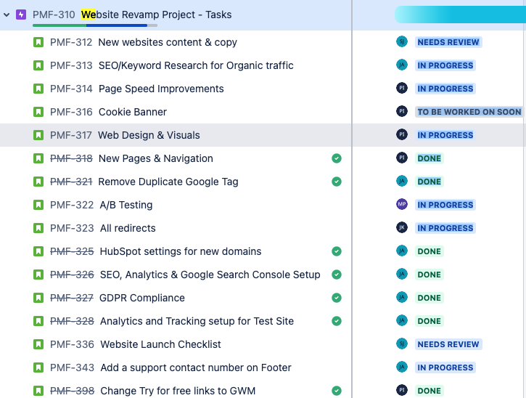This screenshot has height=398, width=526.
Task: Click story icon of PMF-328
Action: point(38,321)
